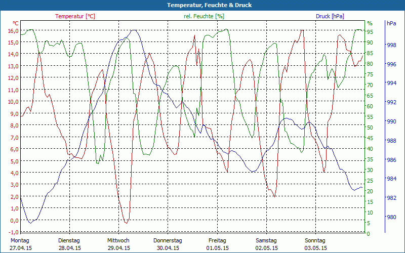Click the '0,0' temperature axis value
This screenshot has height=253, width=405.
coord(14,220)
